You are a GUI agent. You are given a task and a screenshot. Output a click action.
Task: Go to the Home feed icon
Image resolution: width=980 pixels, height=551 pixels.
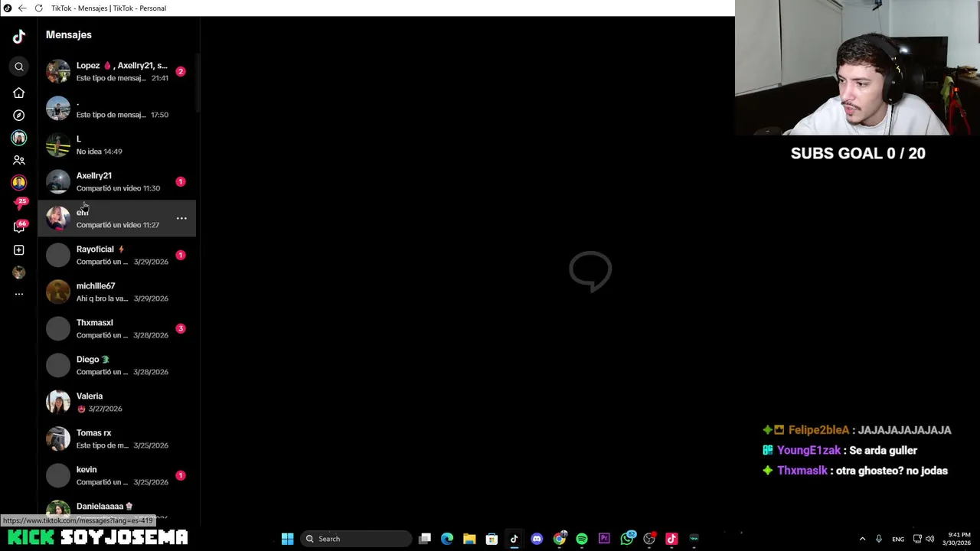click(19, 93)
